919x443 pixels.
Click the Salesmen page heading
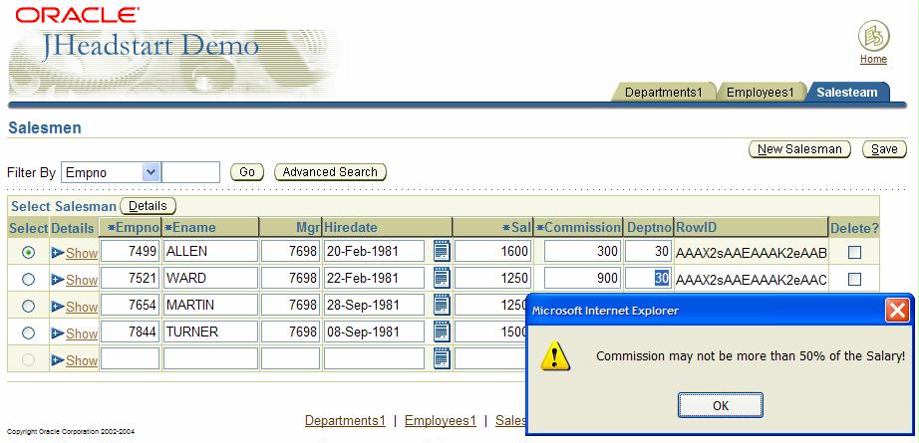(x=45, y=128)
